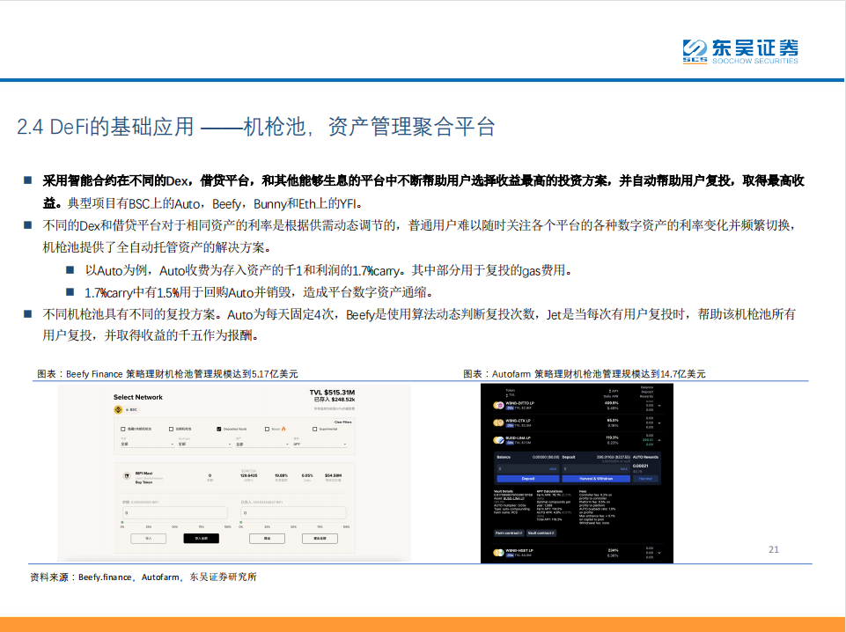Click the Harvest & Withdraw button
The width and height of the screenshot is (846, 632).
click(x=596, y=479)
